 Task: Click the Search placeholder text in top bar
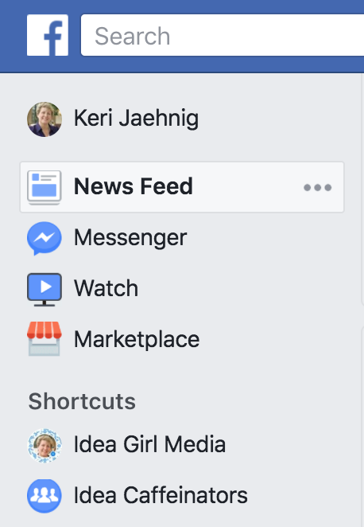132,36
